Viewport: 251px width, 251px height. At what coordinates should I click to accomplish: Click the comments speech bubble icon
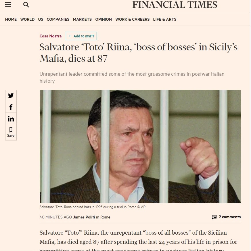(x=214, y=217)
